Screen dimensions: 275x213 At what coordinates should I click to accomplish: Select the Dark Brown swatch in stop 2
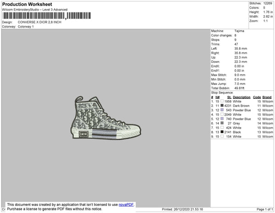[222, 106]
